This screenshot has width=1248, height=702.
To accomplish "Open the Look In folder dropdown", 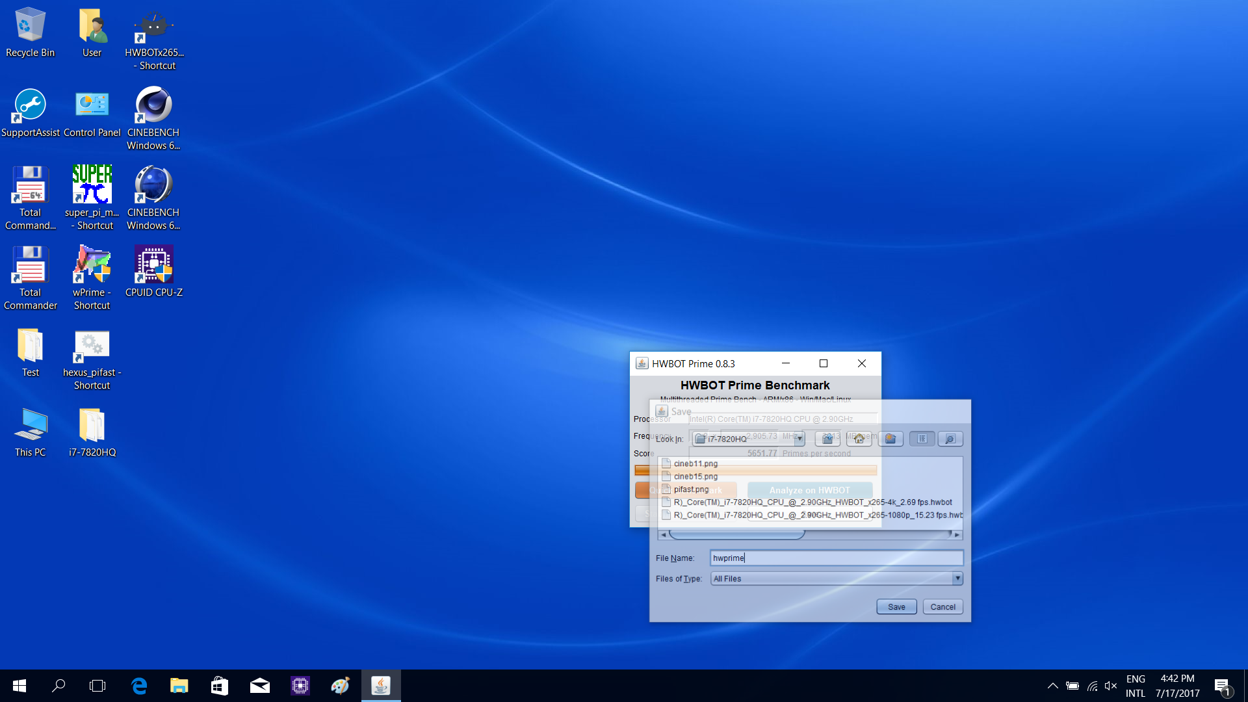I will pos(749,439).
